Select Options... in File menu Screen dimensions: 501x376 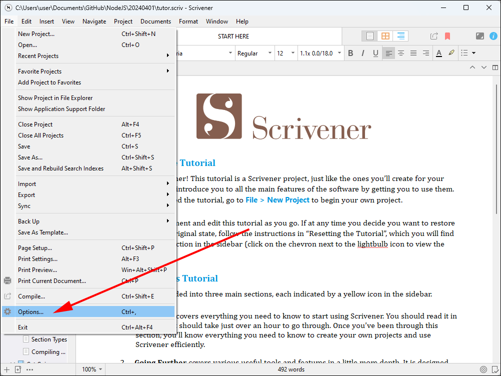coord(88,312)
